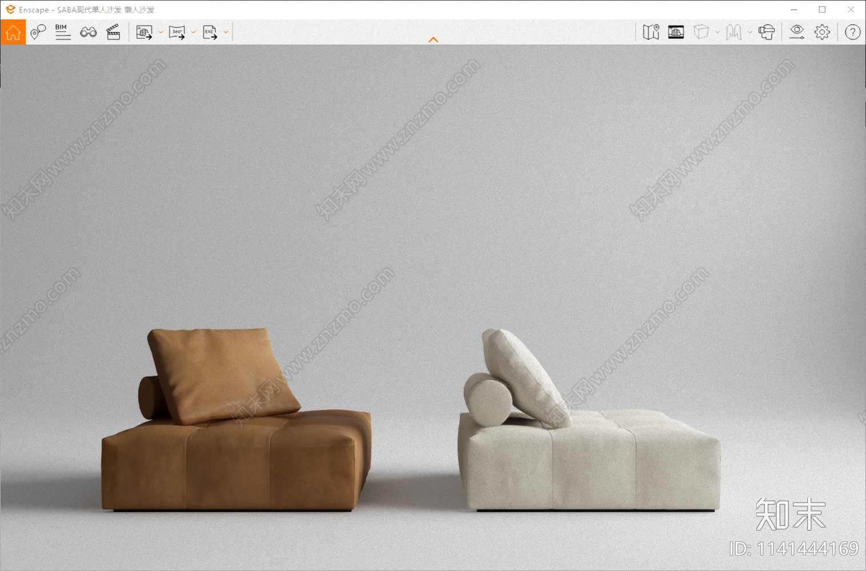The width and height of the screenshot is (866, 571).
Task: Close the Enscape window
Action: (851, 10)
